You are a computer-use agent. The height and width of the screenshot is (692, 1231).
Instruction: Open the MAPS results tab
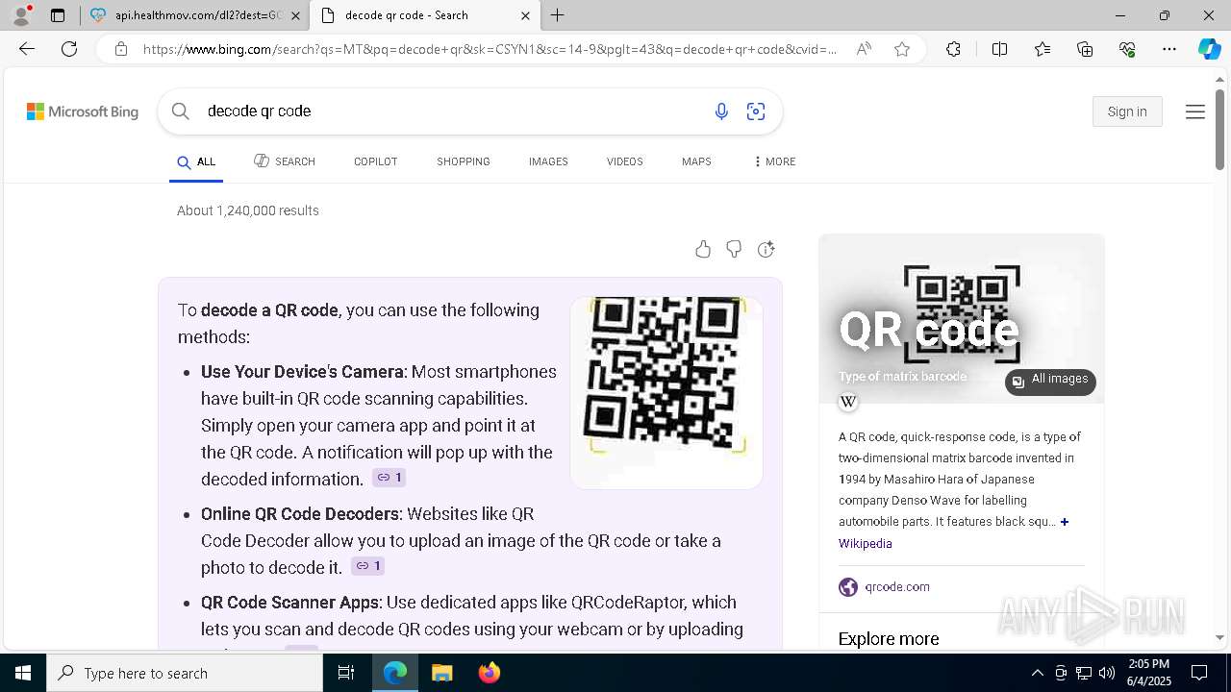(x=696, y=161)
